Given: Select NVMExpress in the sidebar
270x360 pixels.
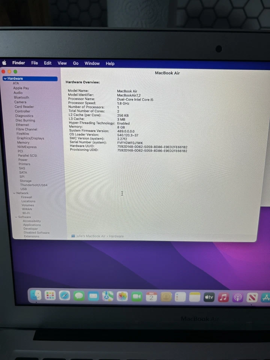Looking at the screenshot, I should [27, 147].
